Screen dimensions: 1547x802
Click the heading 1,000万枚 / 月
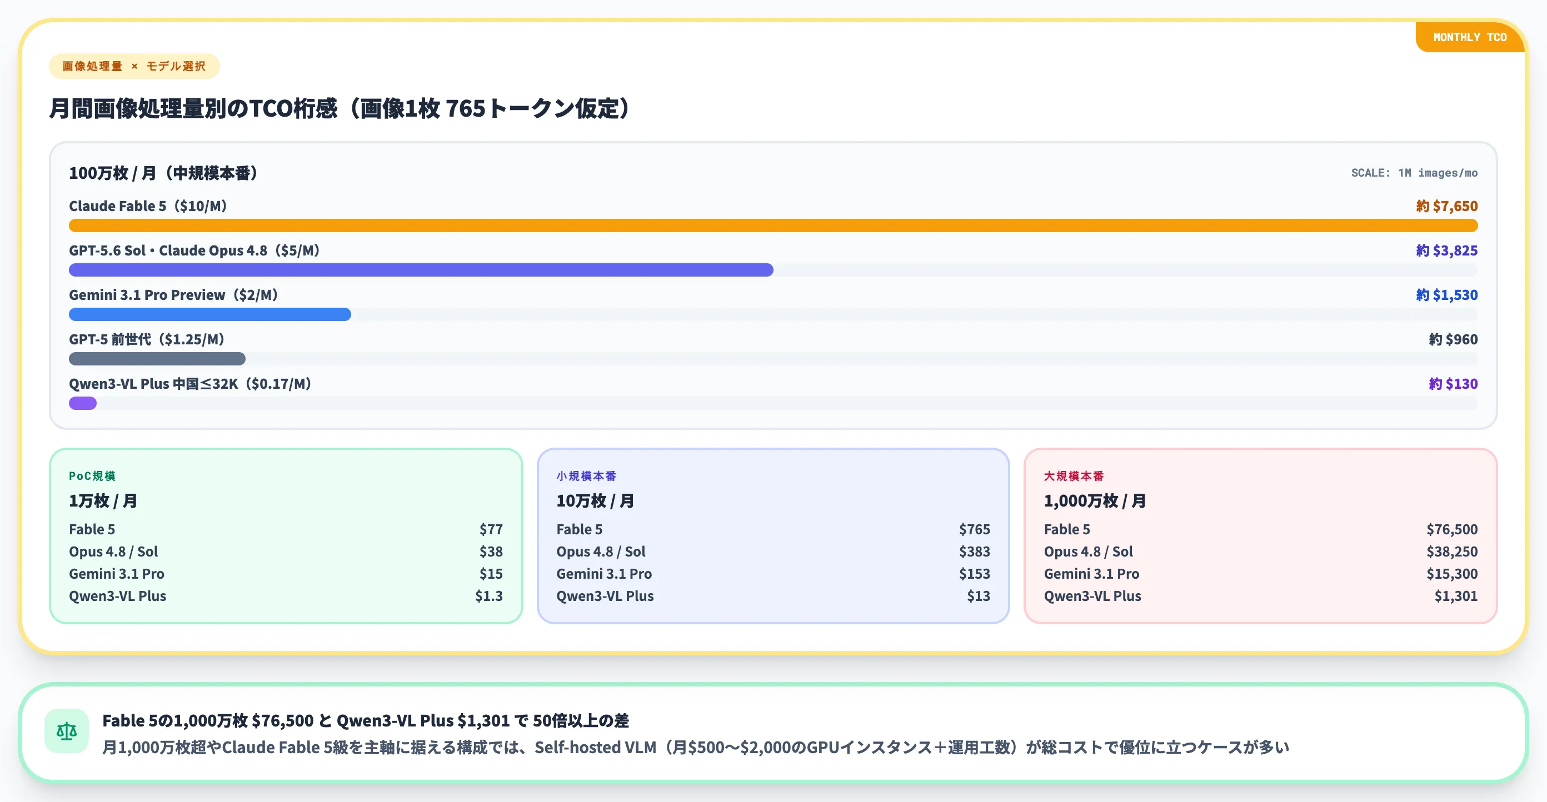click(1095, 500)
